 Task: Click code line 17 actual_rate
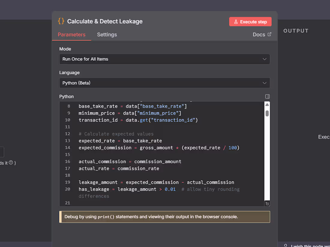point(119,169)
